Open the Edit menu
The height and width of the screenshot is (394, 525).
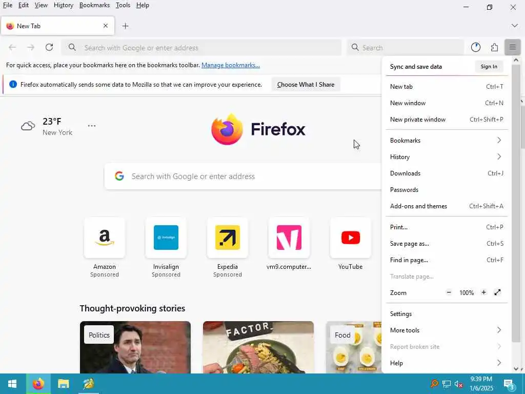[24, 5]
